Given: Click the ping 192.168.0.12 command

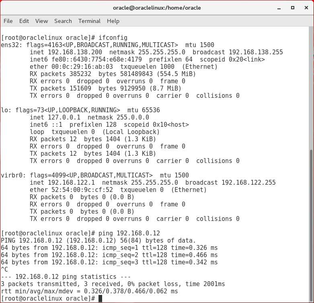Looking at the screenshot, I should [129, 233].
